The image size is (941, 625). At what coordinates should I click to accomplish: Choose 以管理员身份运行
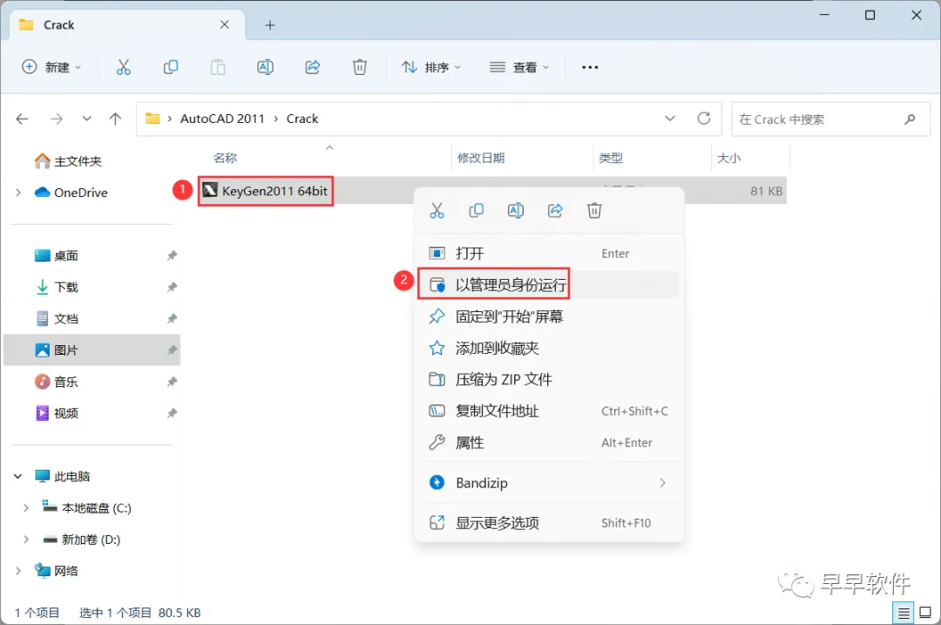tap(549, 284)
